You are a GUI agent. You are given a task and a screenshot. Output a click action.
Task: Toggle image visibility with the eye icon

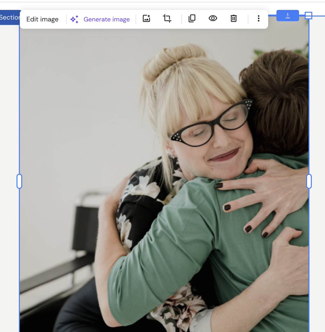pyautogui.click(x=213, y=18)
